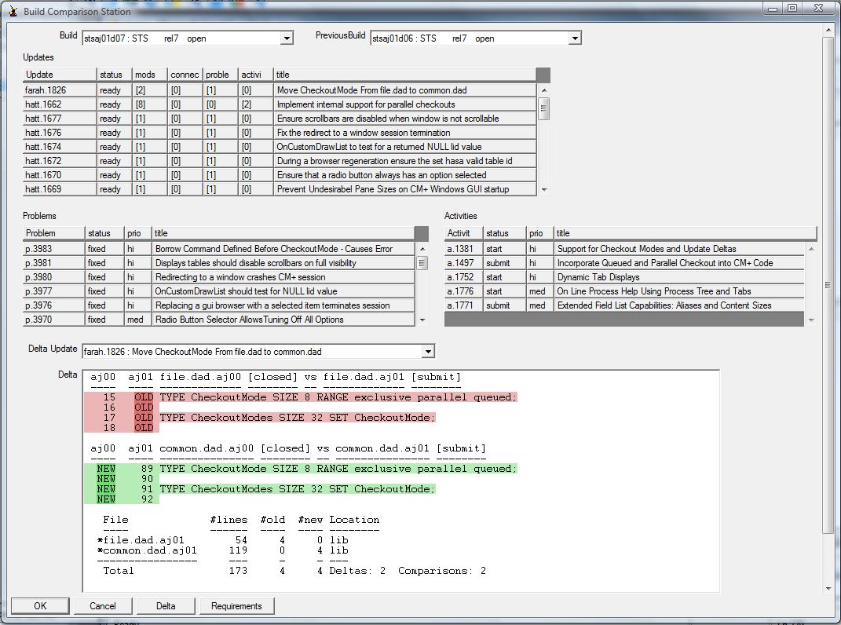Select update row farah.1826

point(60,90)
